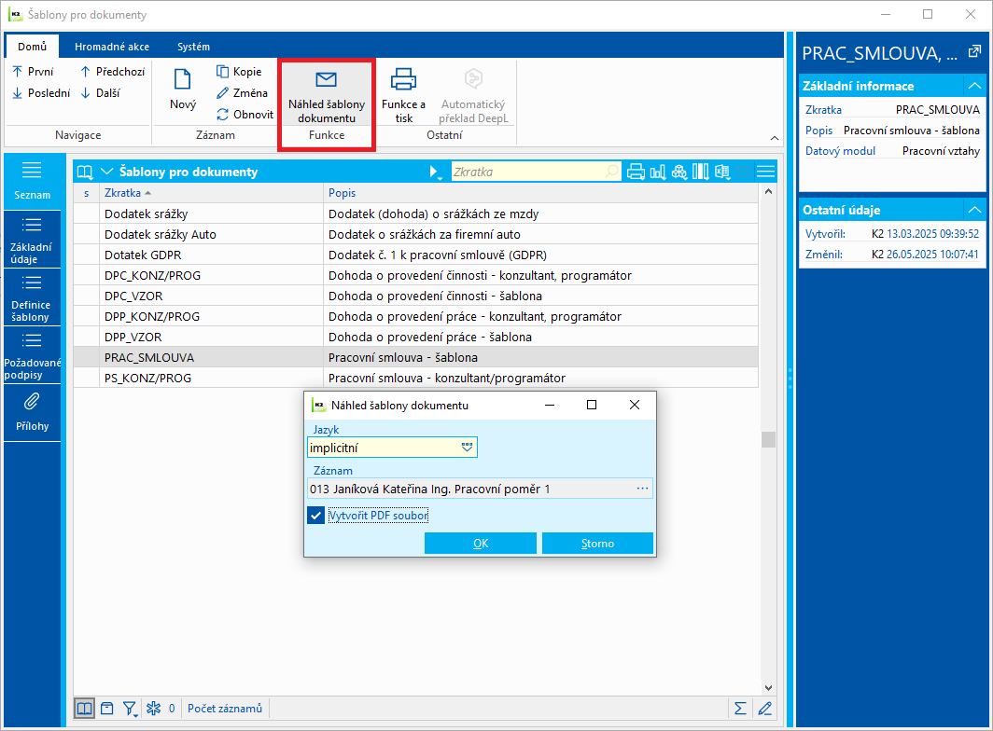Viewport: 993px width, 731px height.
Task: Toggle the Vytvořit PDF soubor checkbox
Action: (316, 516)
